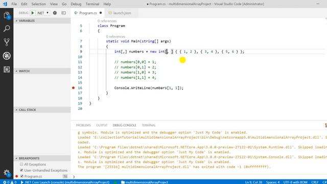Toggle All Exceptions checkbox
Image resolution: width=327 pixels, height=184 pixels.
[21, 164]
